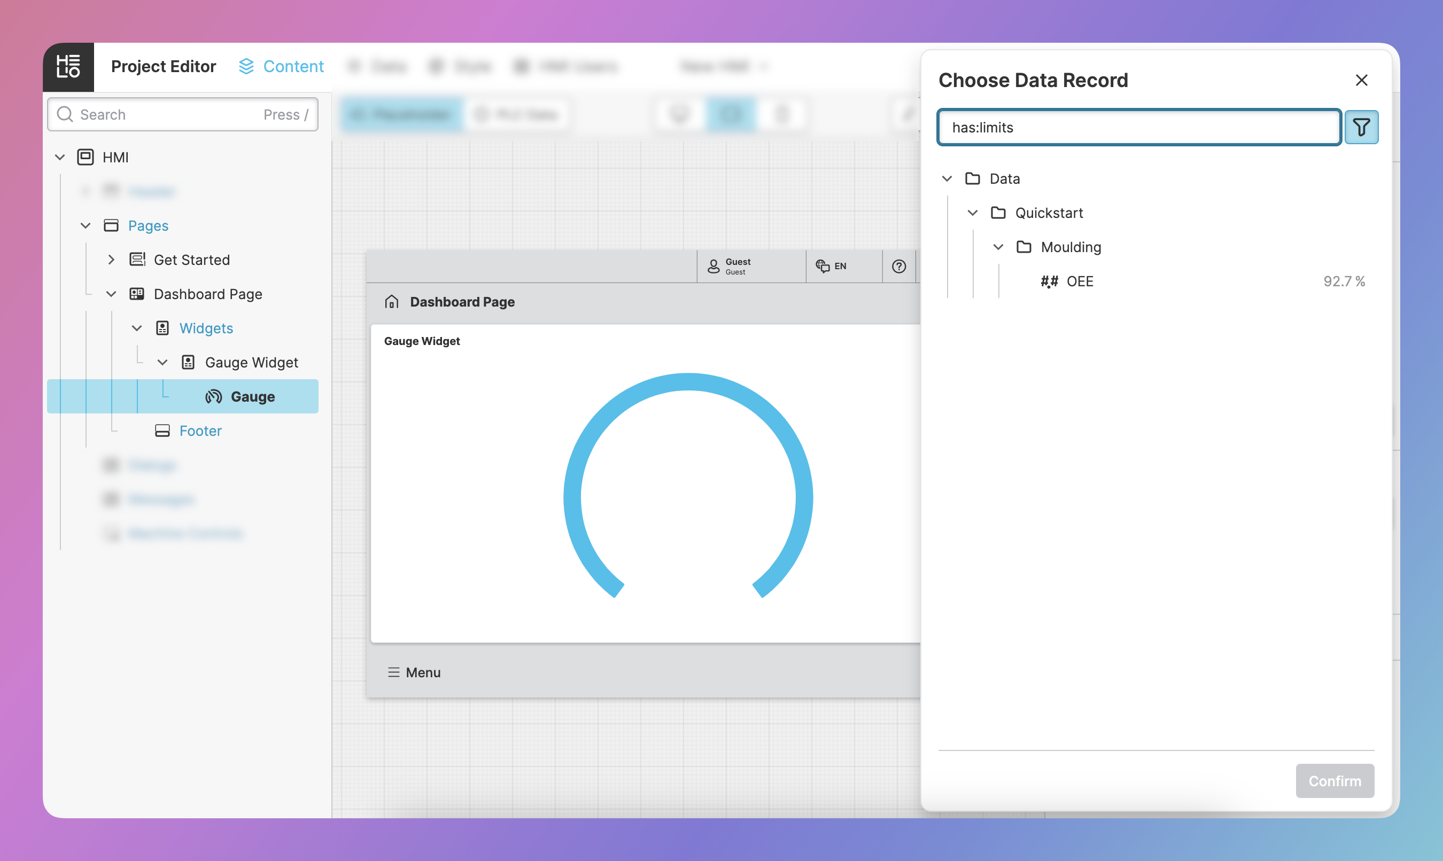Collapse the Data root folder

(947, 179)
